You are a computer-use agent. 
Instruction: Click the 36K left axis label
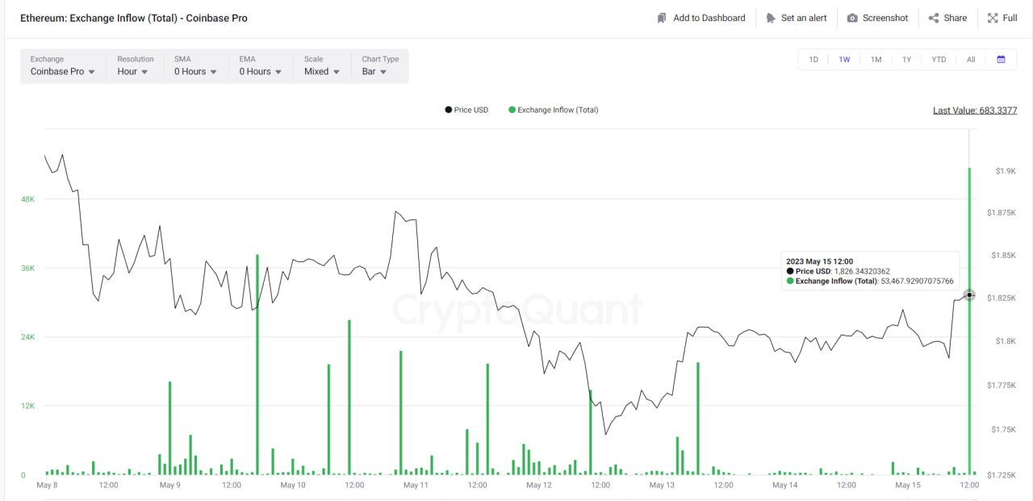[x=27, y=268]
